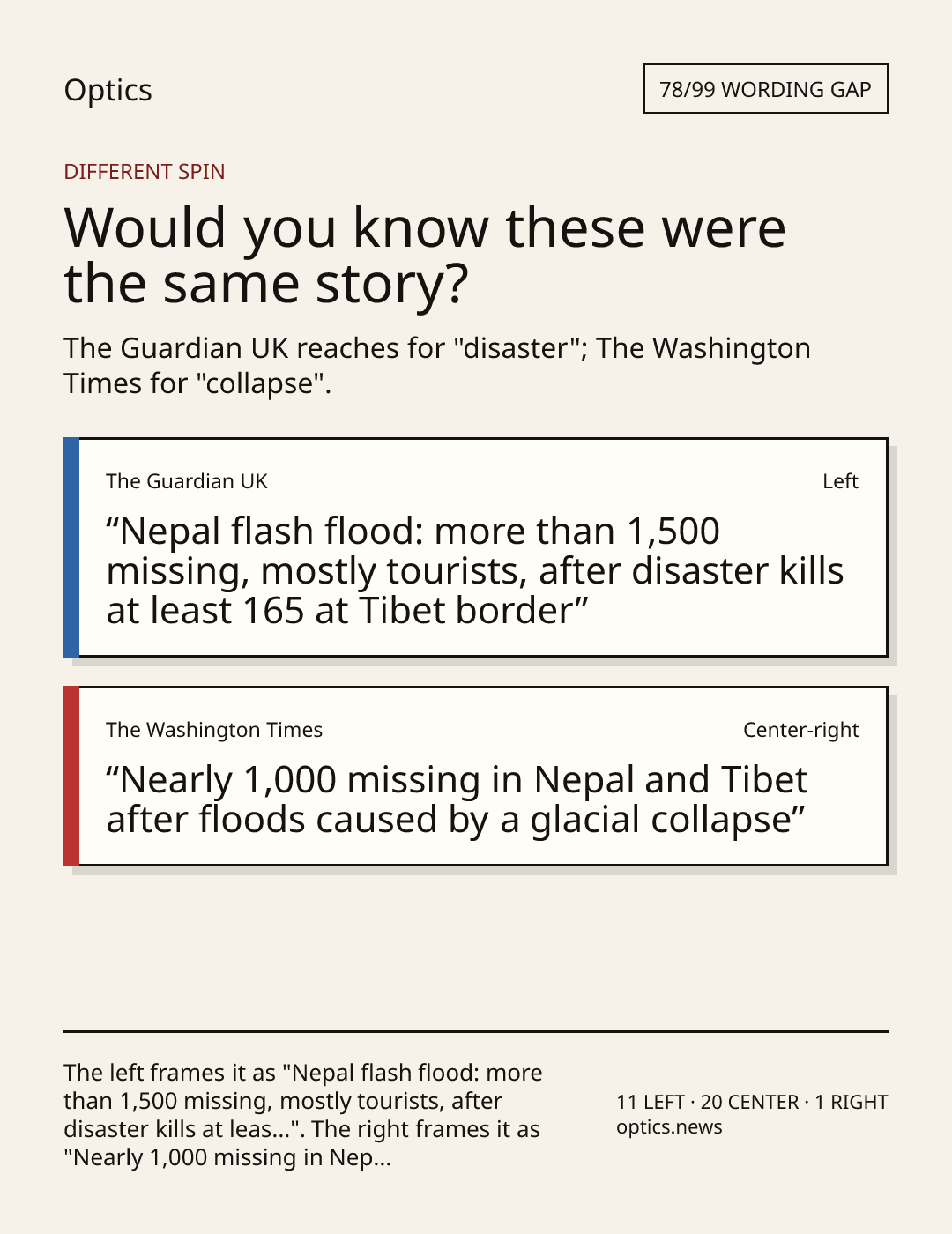Open The Washington Times headline card
The image size is (952, 1234).
pos(476,777)
